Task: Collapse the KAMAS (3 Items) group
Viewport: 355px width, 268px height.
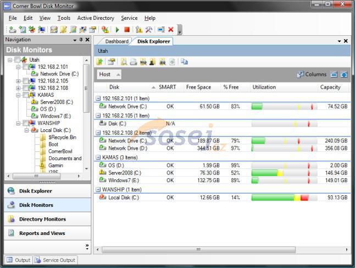Action: [98, 157]
